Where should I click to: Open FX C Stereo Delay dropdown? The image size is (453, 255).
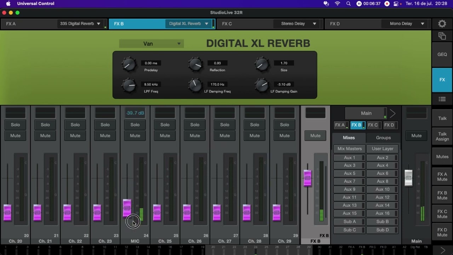point(297,24)
